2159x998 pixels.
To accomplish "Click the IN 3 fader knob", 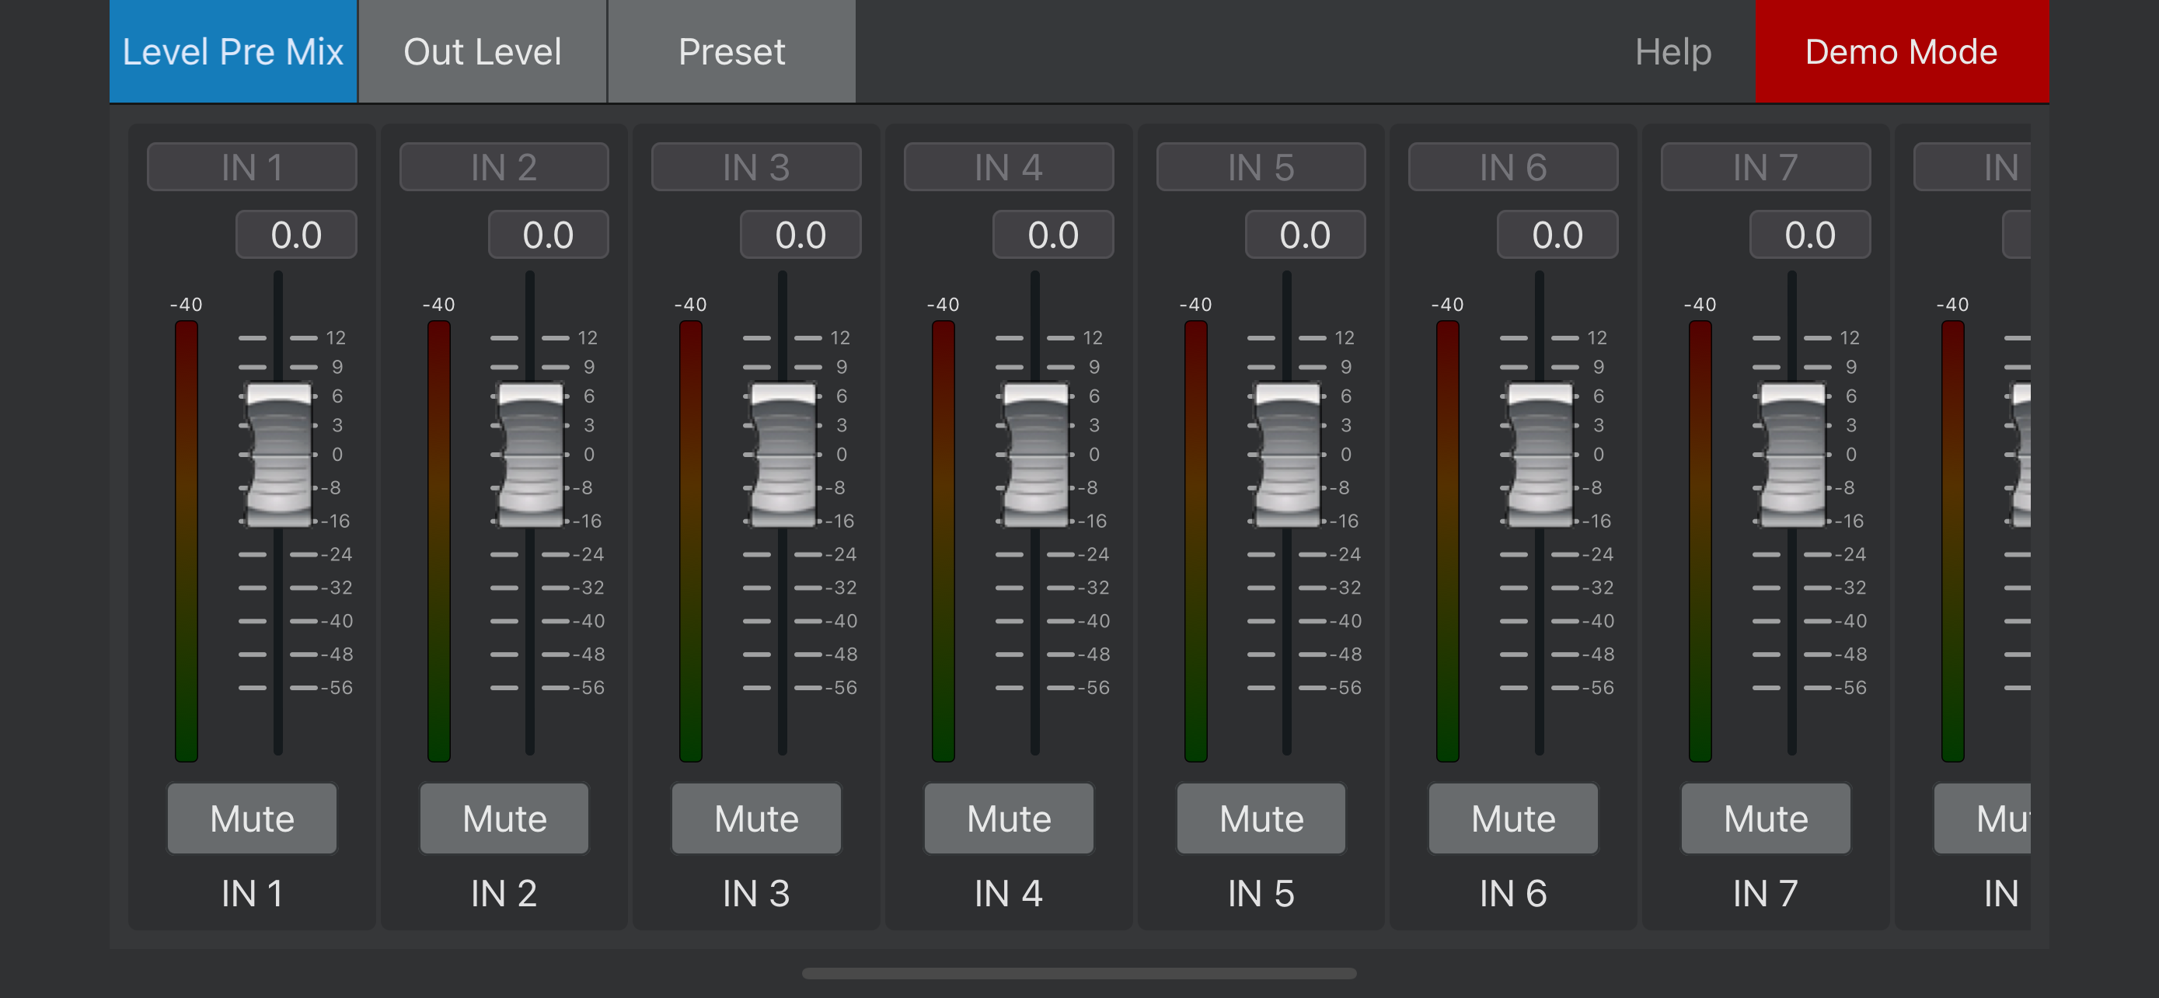I will [x=783, y=455].
